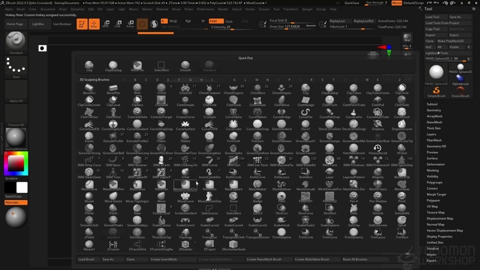Toggle Zsub sculpt mode
Viewport: 480px width, 270px height.
(229, 22)
